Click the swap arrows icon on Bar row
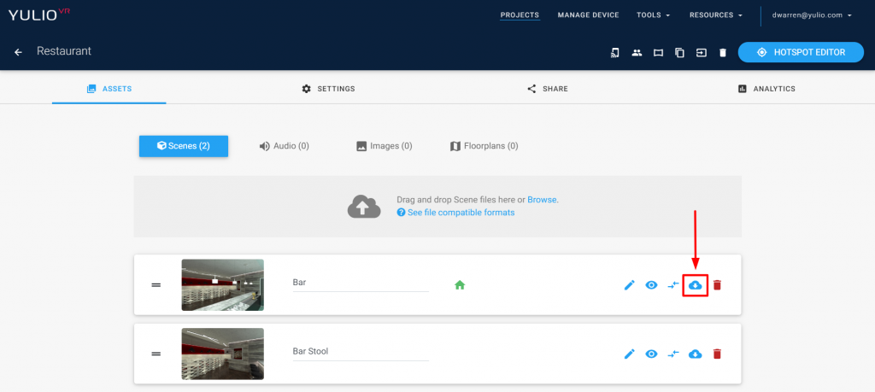Image resolution: width=875 pixels, height=392 pixels. (673, 285)
